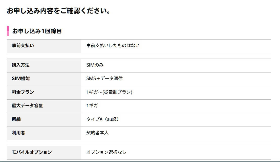
Task: Select the 1ギガ data capacity value
Action: (92, 106)
